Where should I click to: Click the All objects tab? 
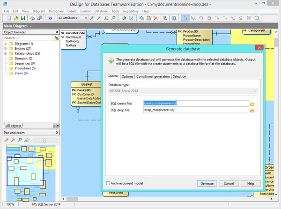(x=14, y=126)
